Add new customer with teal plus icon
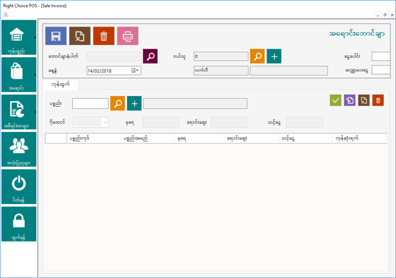Screen dimensions: 396x278 click(x=274, y=57)
